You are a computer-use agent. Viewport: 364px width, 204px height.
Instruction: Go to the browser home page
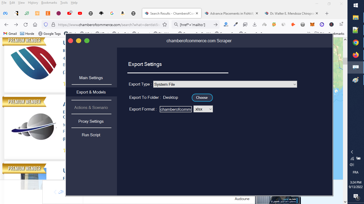(35, 24)
